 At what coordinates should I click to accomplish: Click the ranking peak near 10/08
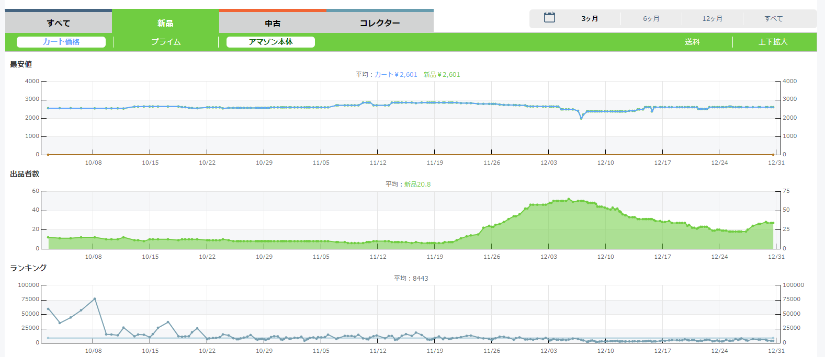pos(95,299)
